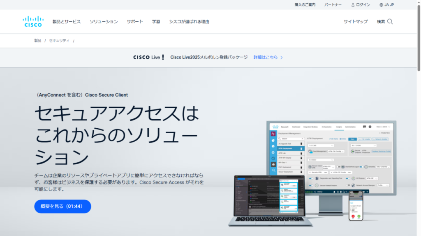This screenshot has height=236, width=421.
Task: Open シスコが選ばれる理由 menu
Action: click(189, 22)
